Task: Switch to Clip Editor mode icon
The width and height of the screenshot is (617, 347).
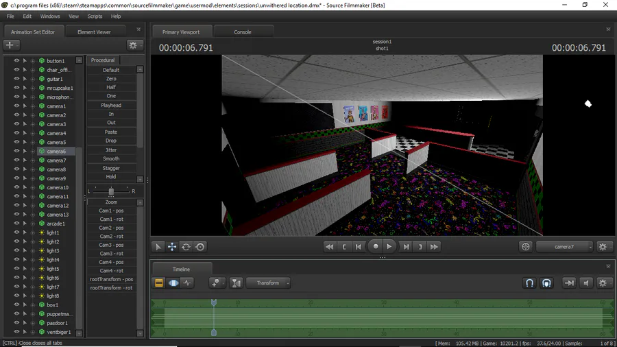Action: coord(159,283)
